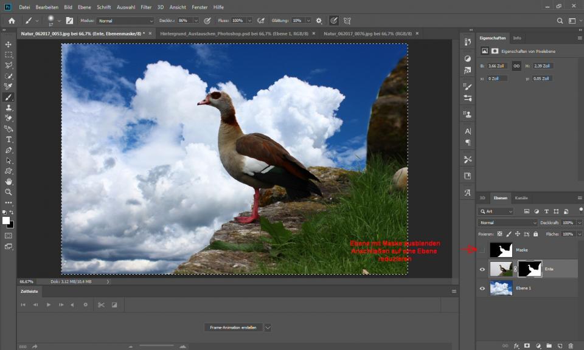This screenshot has width=584, height=350.
Task: Select the Zoom tool
Action: [9, 192]
